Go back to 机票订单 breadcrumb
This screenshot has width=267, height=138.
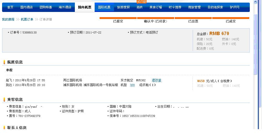point(27,19)
